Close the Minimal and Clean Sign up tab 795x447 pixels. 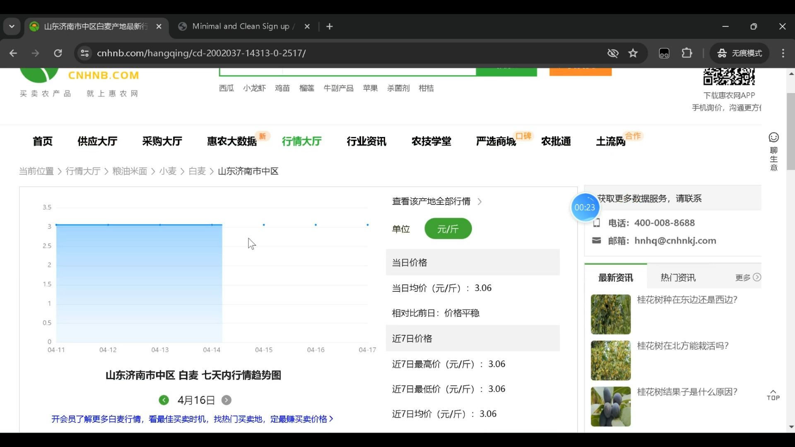(307, 26)
